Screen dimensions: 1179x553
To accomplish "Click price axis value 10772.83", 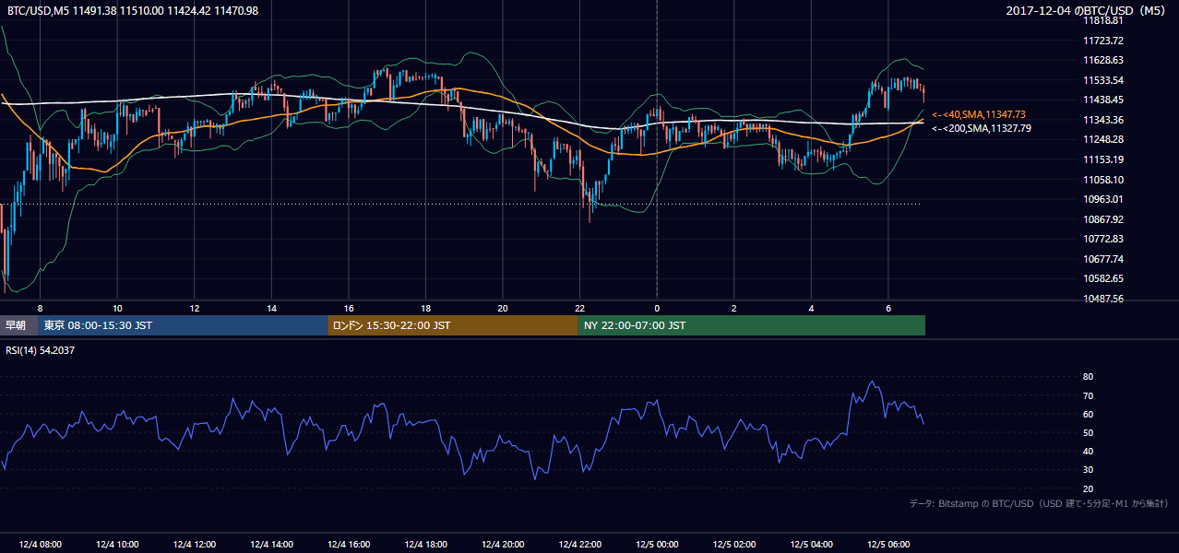I will pyautogui.click(x=1103, y=239).
